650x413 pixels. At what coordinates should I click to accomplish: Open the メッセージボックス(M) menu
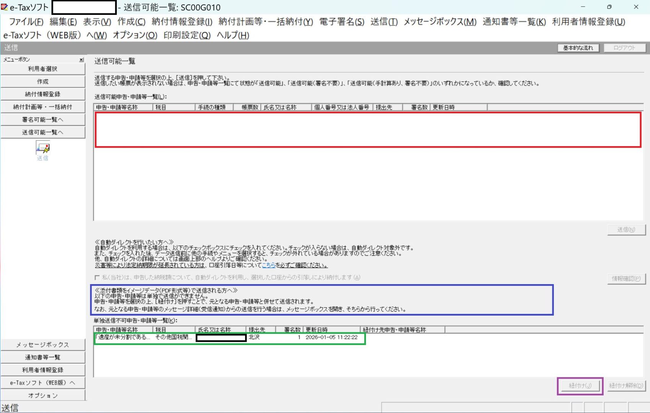440,22
